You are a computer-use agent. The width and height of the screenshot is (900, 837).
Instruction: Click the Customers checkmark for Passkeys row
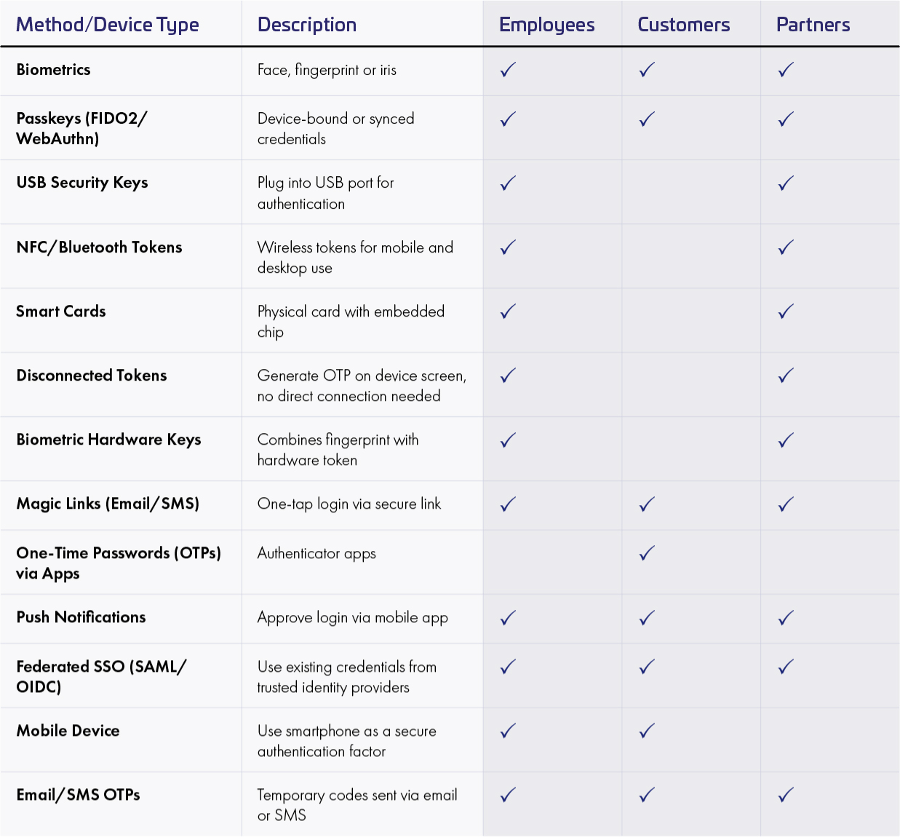(647, 119)
